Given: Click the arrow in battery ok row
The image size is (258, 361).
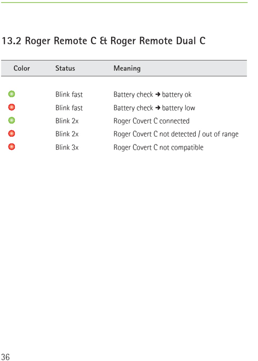Looking at the screenshot, I should tap(158, 94).
